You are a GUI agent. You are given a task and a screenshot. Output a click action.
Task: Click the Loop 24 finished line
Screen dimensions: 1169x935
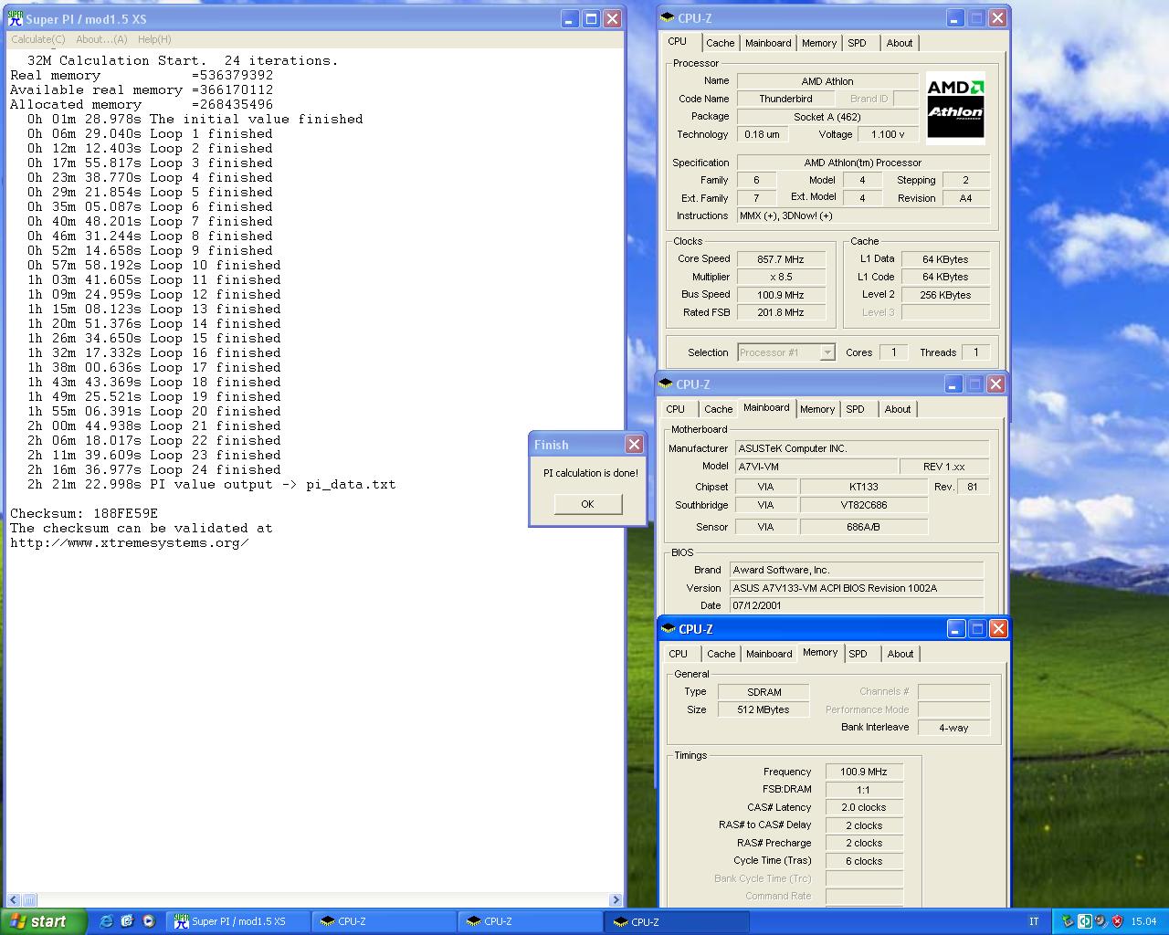153,469
